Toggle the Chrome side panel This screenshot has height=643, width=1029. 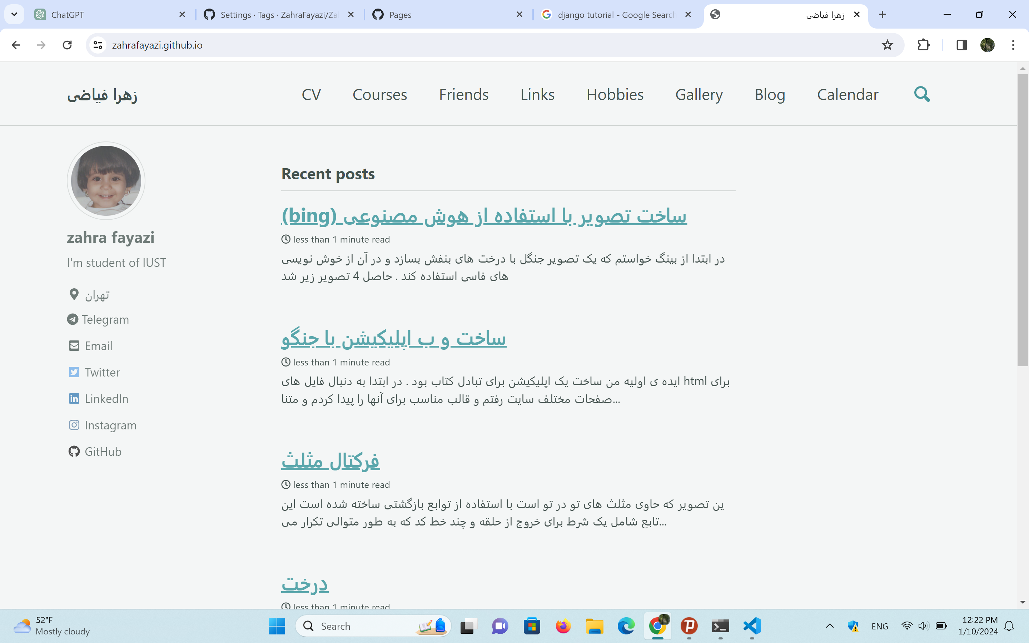coord(962,45)
